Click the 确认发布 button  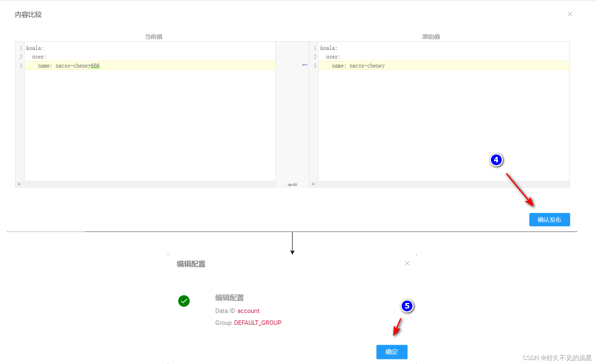pyautogui.click(x=549, y=220)
